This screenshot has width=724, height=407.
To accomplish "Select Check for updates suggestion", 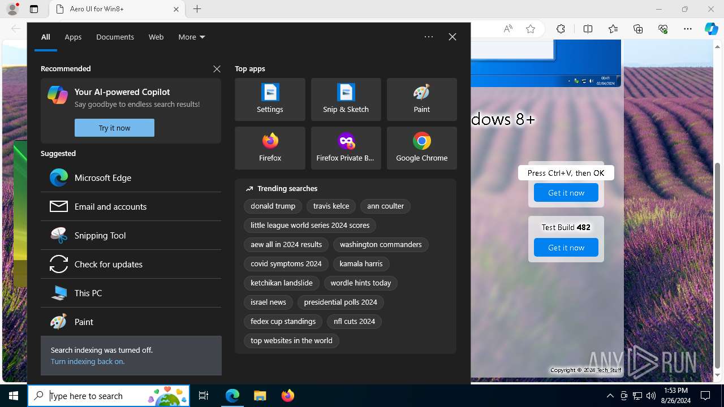I will coord(131,264).
